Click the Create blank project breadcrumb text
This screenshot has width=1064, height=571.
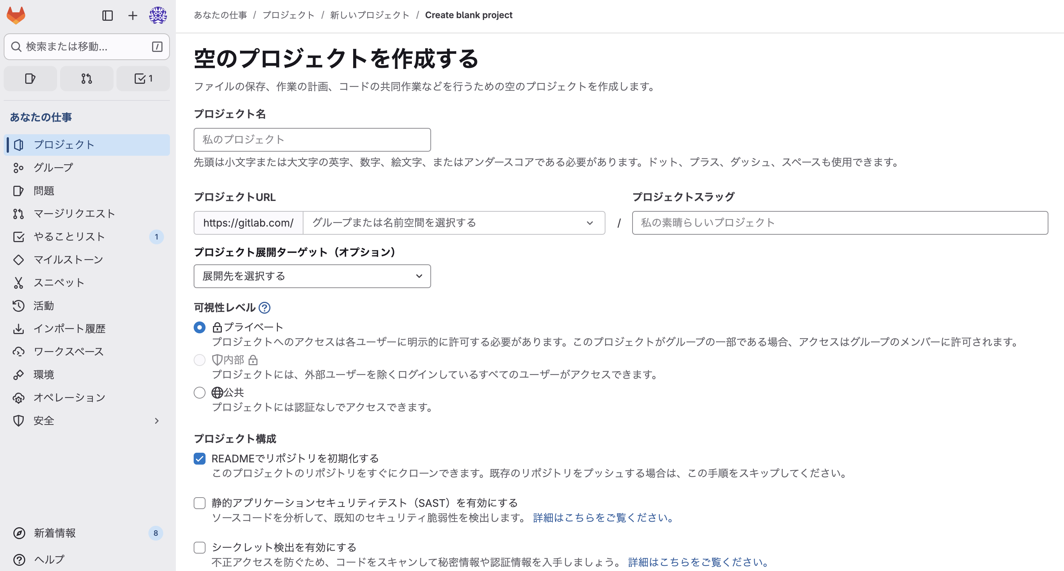click(x=469, y=15)
